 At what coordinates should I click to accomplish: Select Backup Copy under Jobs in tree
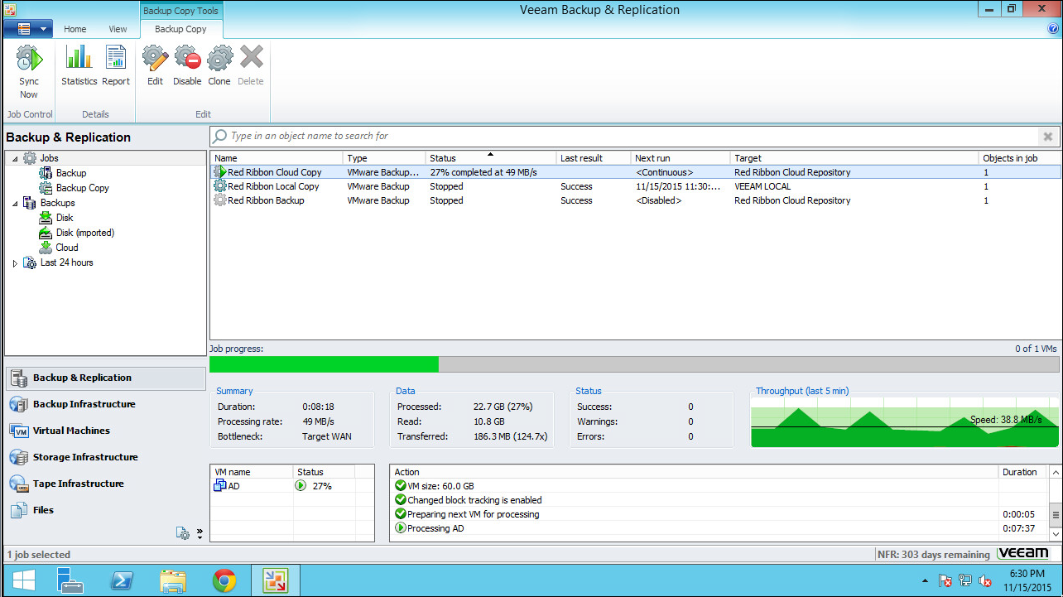pyautogui.click(x=82, y=188)
